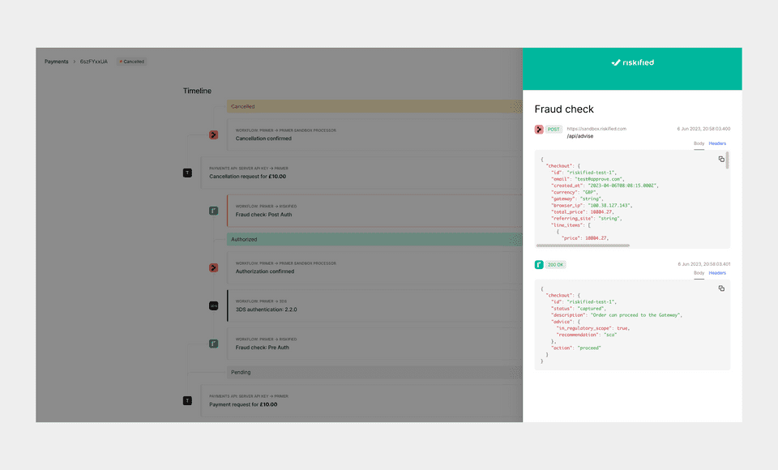Click the request timestamp 6 Jun 2023, 20:58:03.400
Viewport: 778px width, 470px height.
coord(703,129)
